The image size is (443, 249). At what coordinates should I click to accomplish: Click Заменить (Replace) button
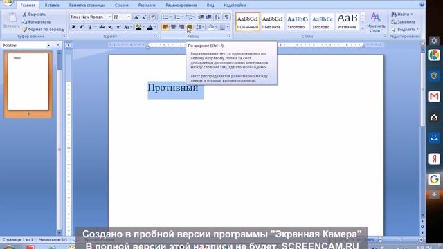(x=404, y=21)
